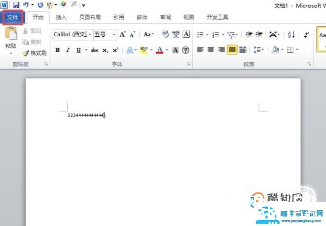
Task: Click the clear formatting icon
Action: pos(165,34)
